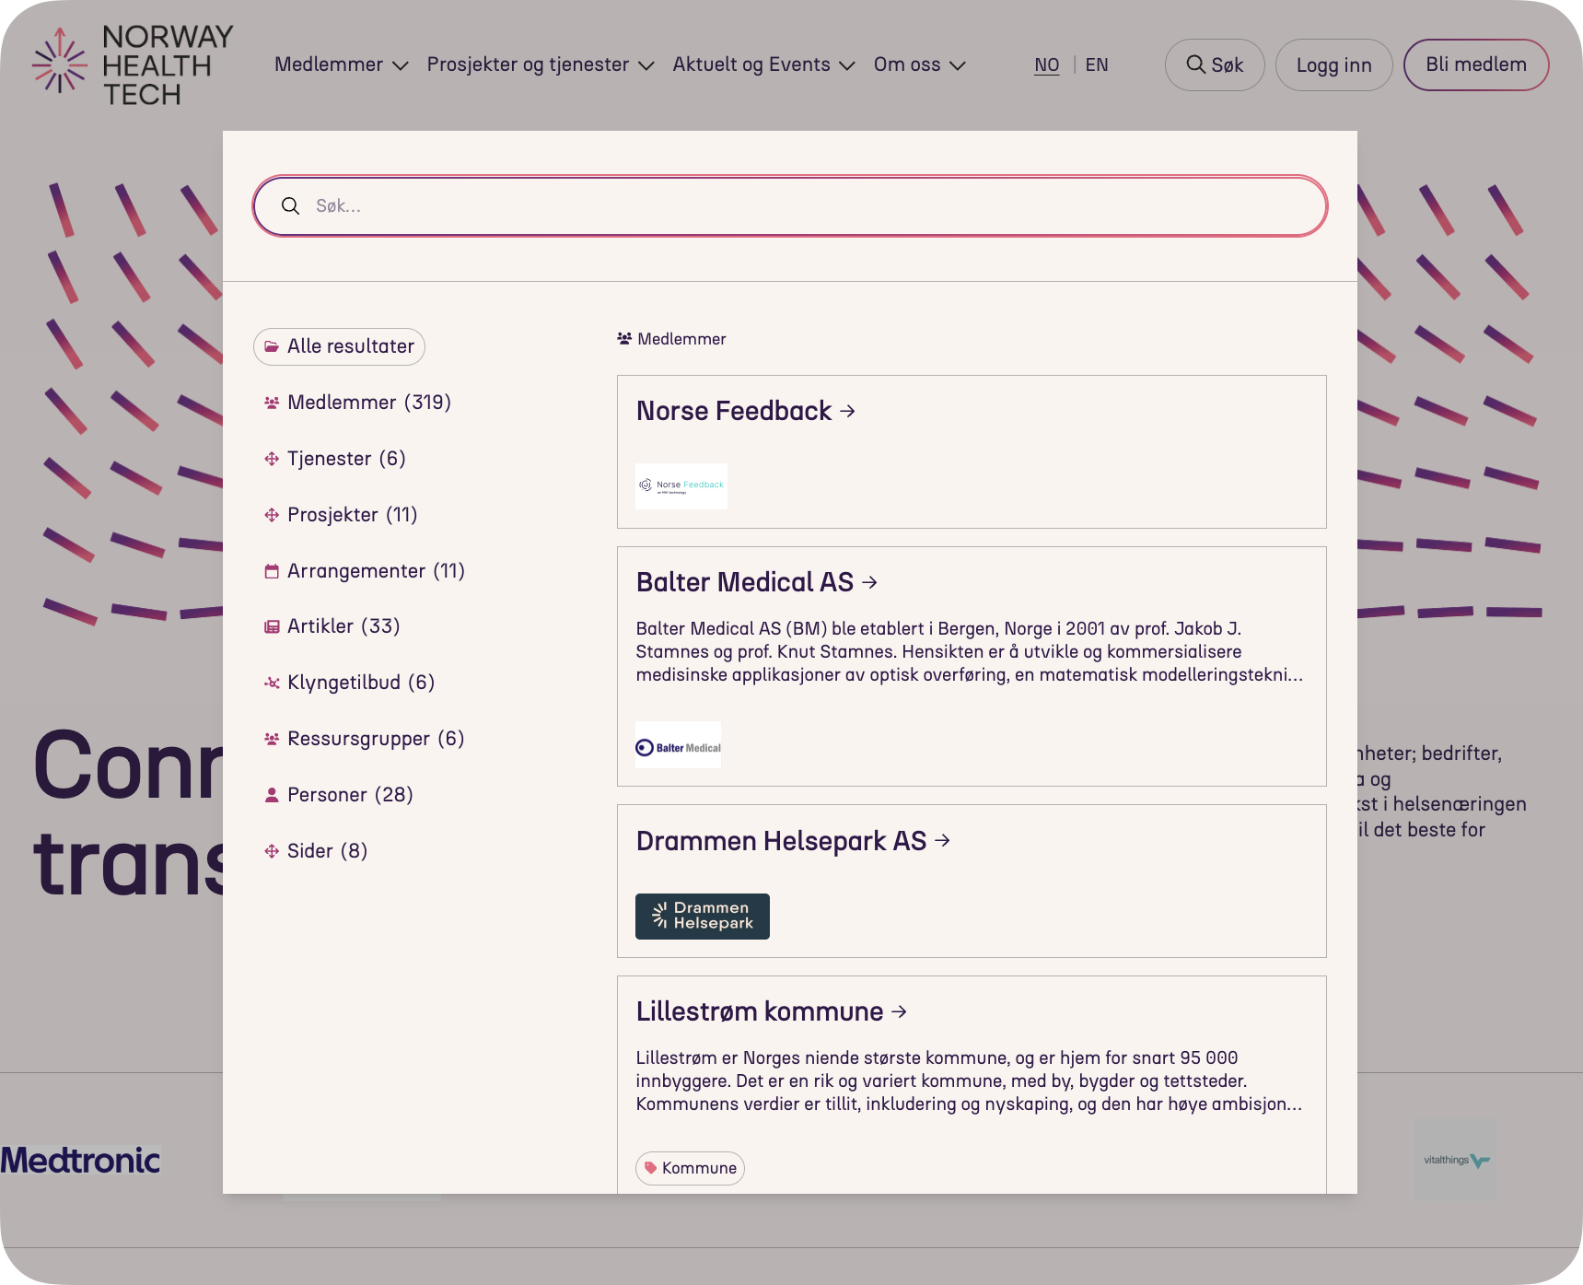This screenshot has height=1285, width=1583.
Task: Click the folder icon beside Alle resultater
Action: 272,346
